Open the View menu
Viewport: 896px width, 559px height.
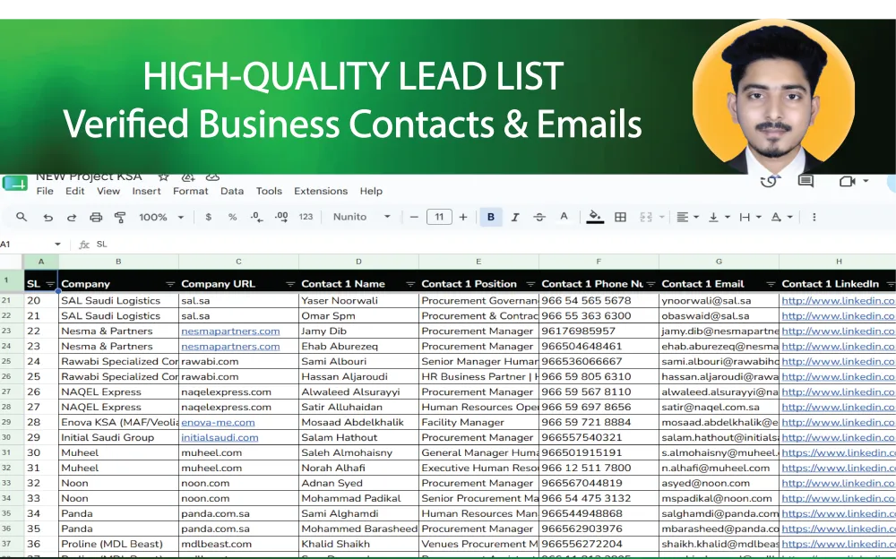108,191
